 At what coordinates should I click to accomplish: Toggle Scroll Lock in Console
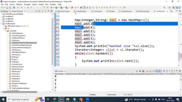[x=150, y=71]
